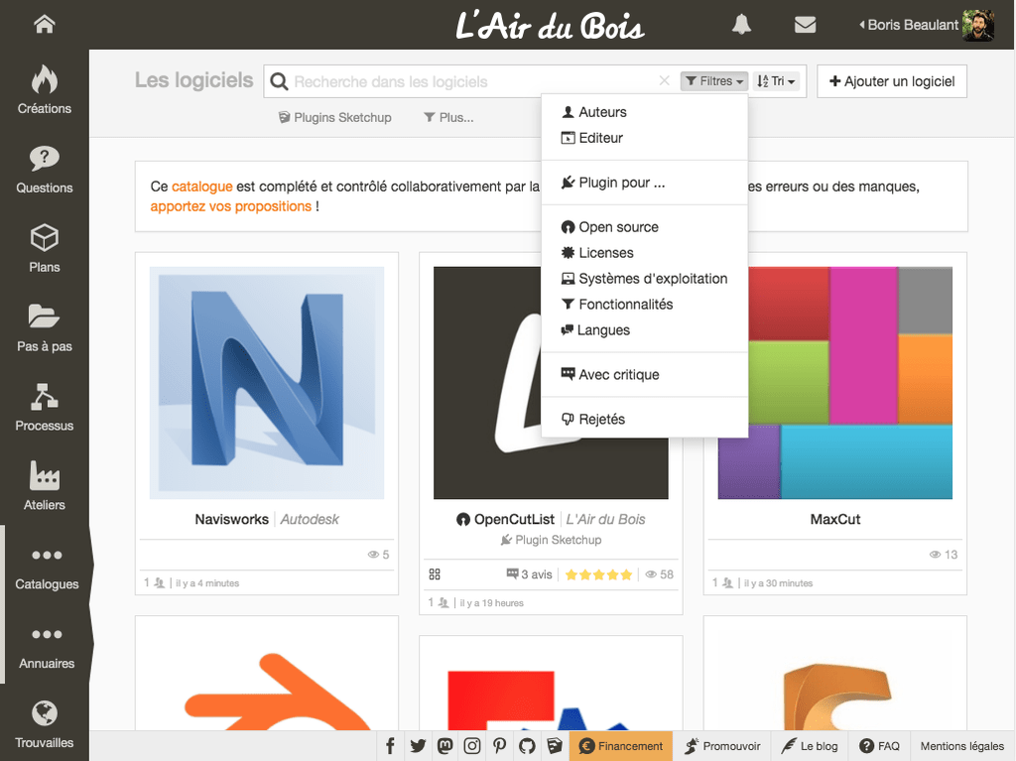Image resolution: width=1016 pixels, height=761 pixels.
Task: Open Processus section in sidebar
Action: click(x=44, y=407)
